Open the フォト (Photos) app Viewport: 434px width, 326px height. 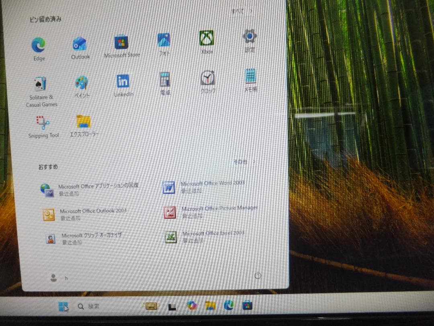[164, 44]
